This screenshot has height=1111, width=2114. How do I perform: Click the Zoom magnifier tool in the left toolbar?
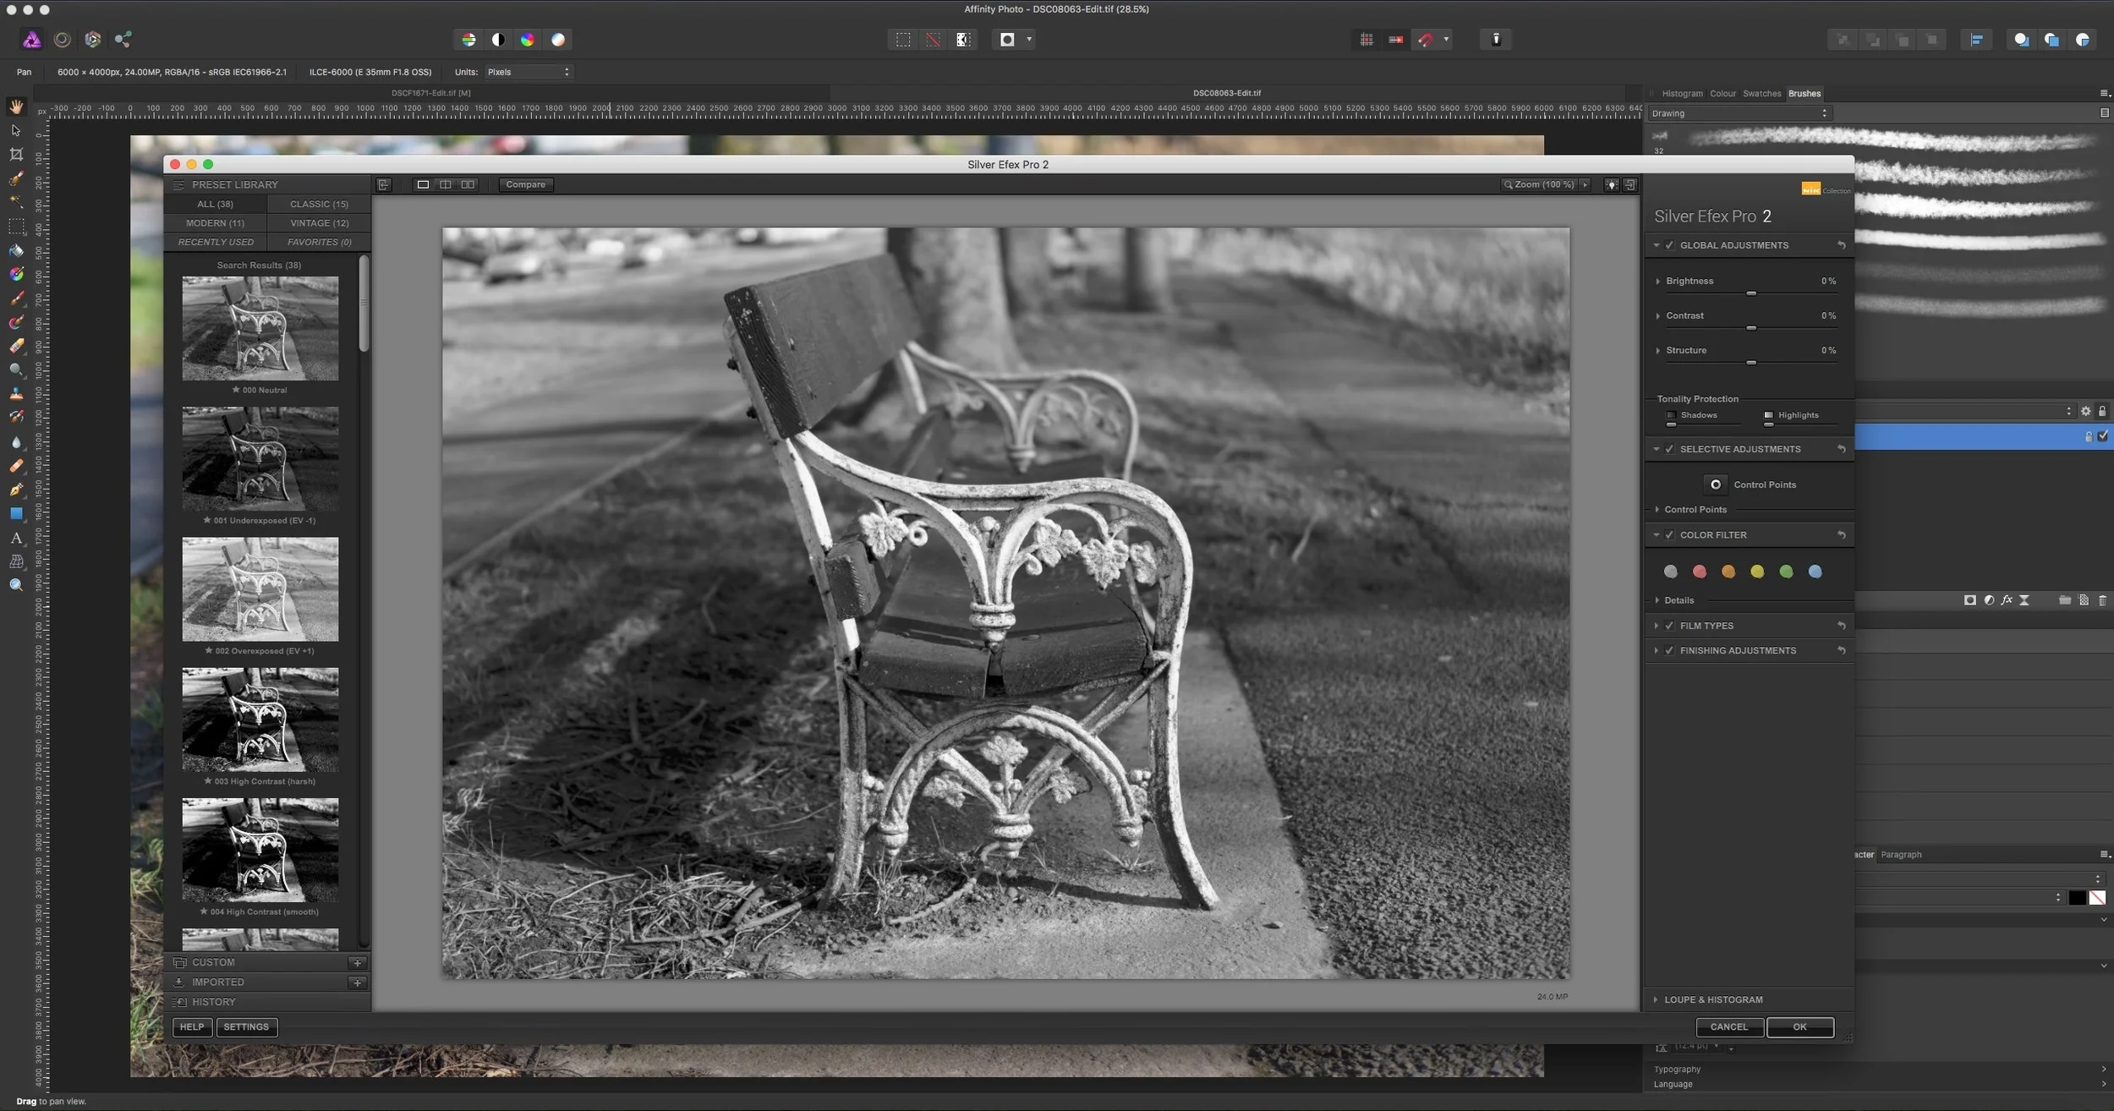point(16,585)
